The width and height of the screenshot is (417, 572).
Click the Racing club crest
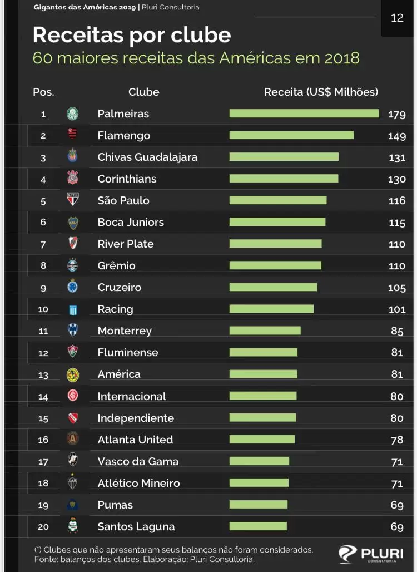(73, 309)
